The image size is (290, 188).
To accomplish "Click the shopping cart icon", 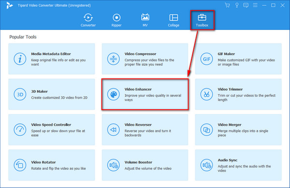I will 228,5.
